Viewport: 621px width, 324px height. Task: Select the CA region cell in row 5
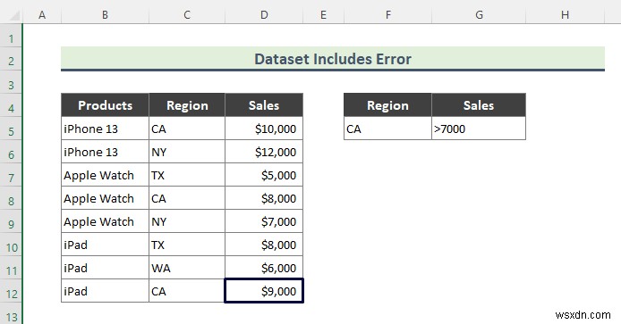tap(187, 129)
